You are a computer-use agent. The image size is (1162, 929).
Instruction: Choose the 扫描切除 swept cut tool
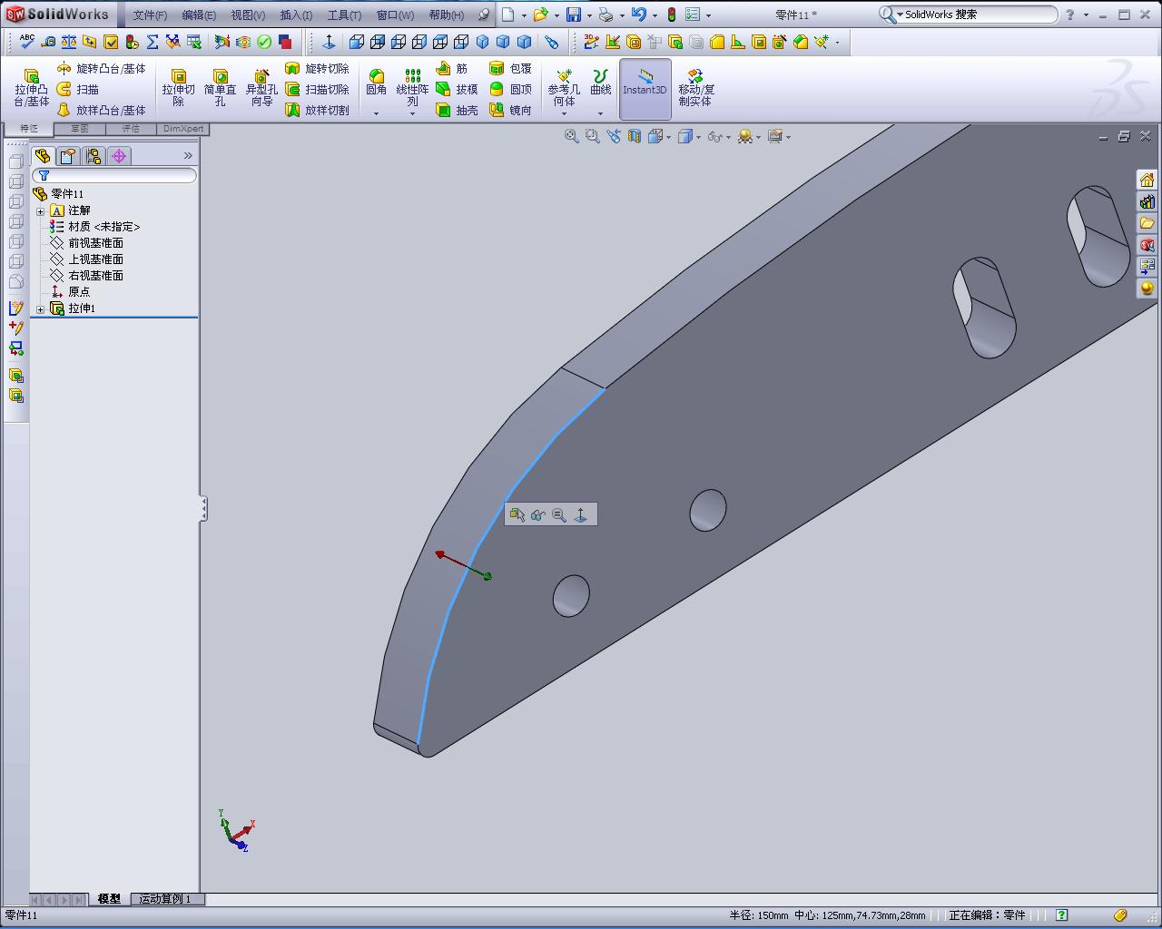point(317,89)
